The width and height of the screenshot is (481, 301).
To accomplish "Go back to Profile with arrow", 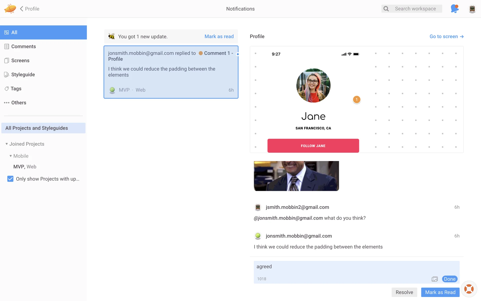I will click(22, 9).
